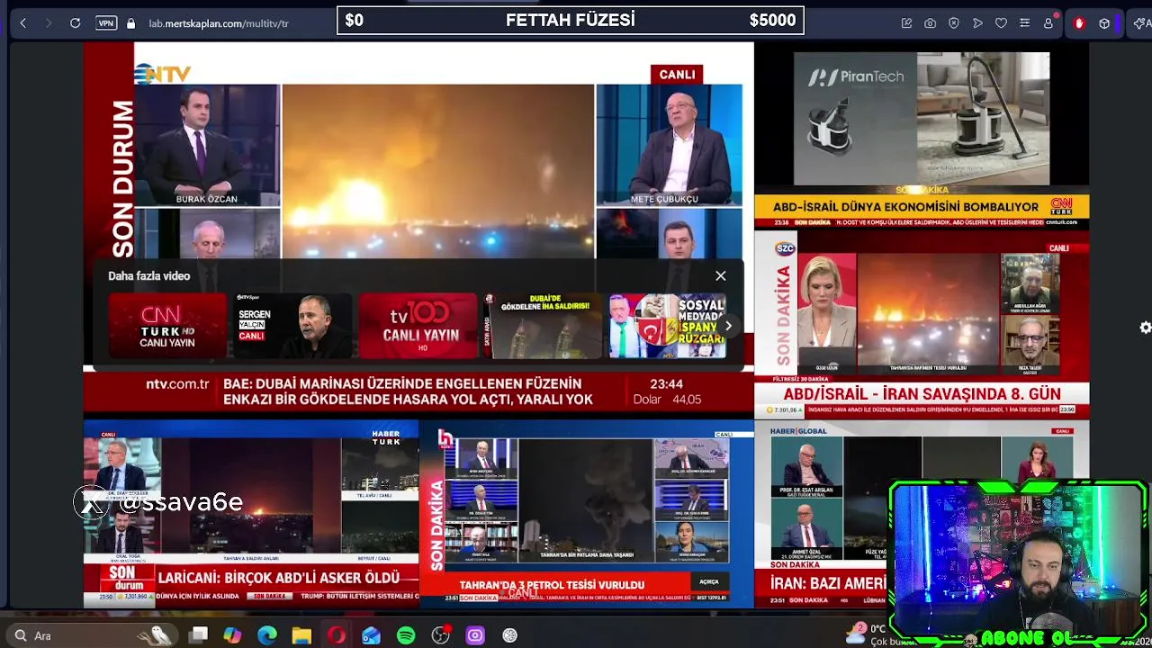Screen dimensions: 1152x648
Task: Open the CNN Türk HD Canlı Yayın thumbnail
Action: pos(167,326)
